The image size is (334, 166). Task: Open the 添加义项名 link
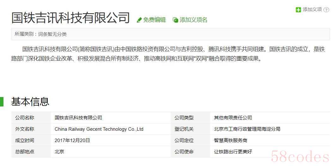coord(193,20)
